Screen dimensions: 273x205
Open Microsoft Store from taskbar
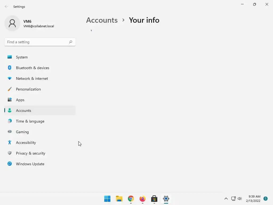pos(154,199)
